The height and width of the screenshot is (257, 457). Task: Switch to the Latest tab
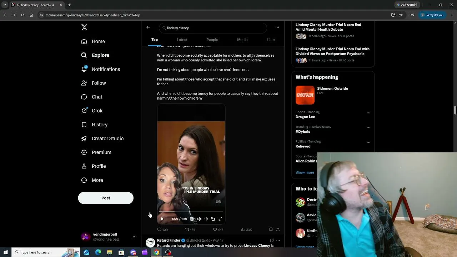[182, 40]
